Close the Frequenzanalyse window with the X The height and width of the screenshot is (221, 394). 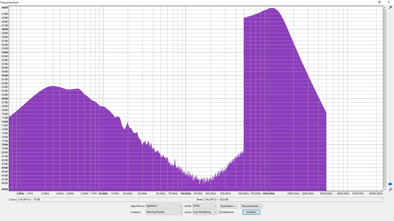click(x=389, y=2)
